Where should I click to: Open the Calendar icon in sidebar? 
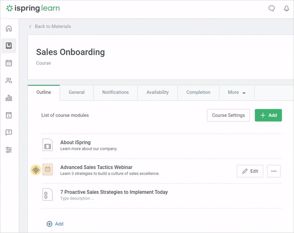9,63
